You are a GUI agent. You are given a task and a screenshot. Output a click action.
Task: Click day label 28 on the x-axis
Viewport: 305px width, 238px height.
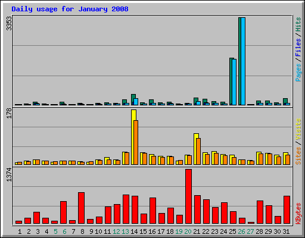[x=259, y=231]
